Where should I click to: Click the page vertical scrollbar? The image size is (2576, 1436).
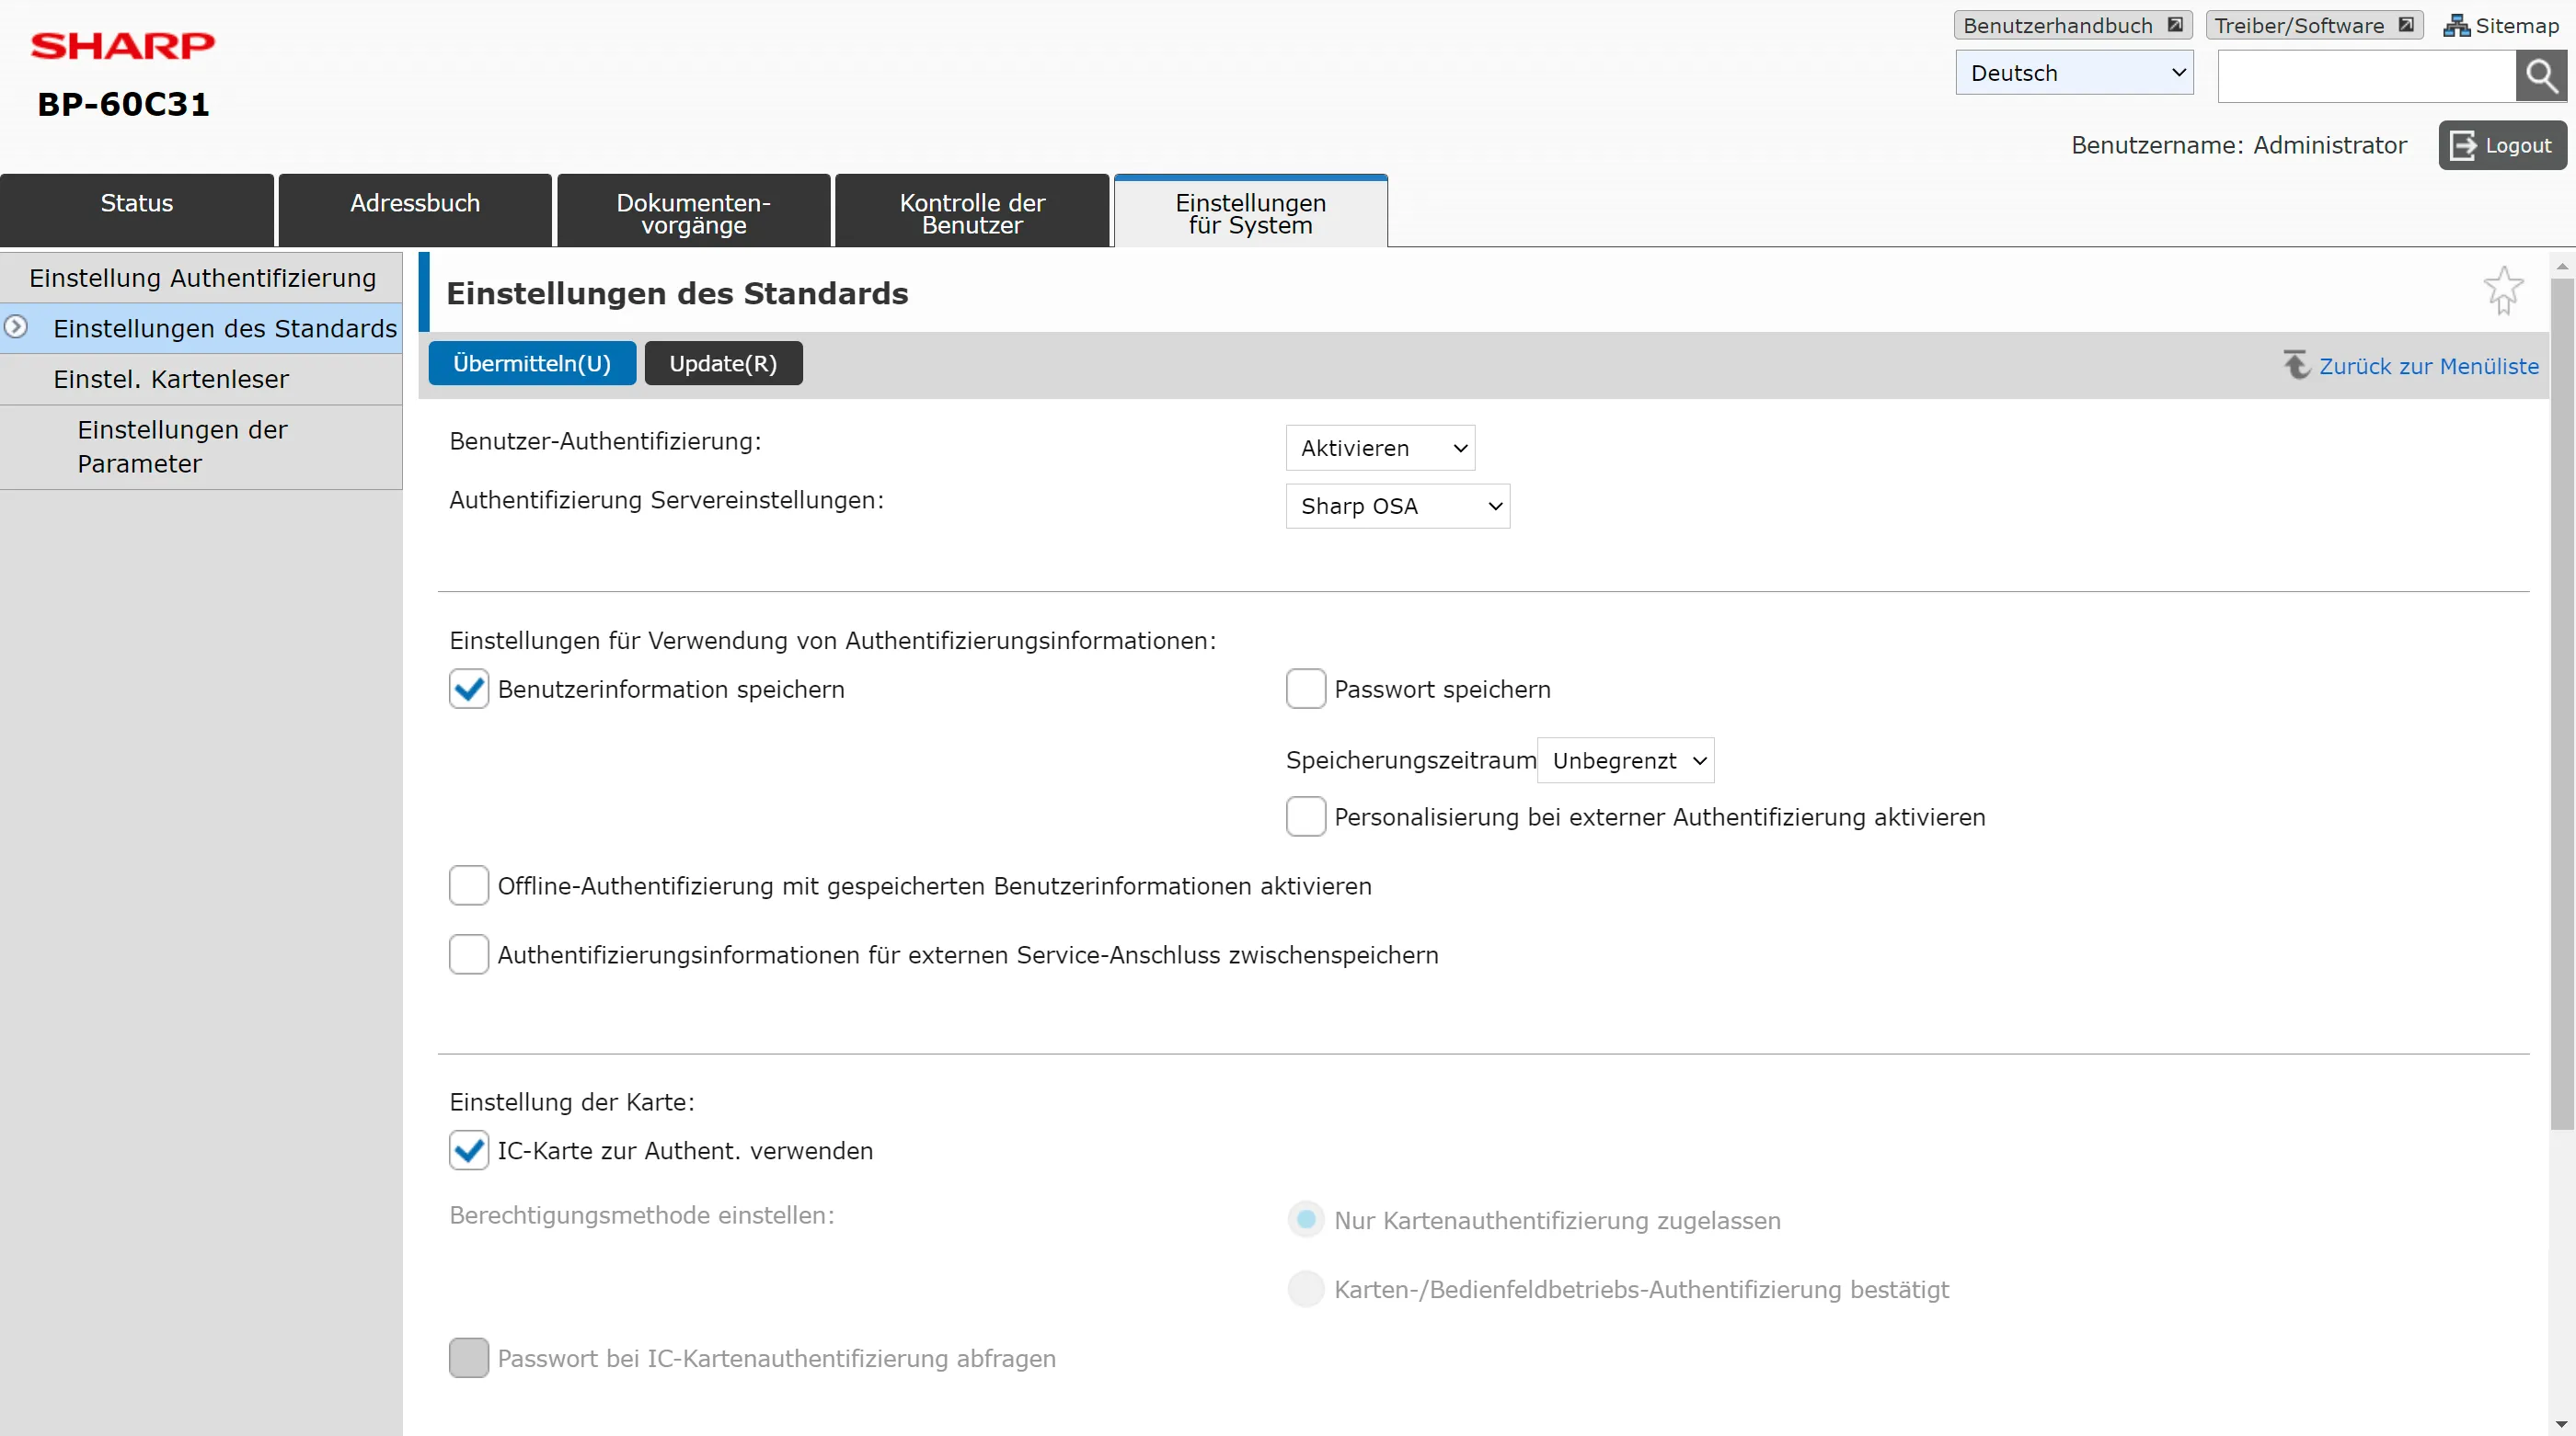pos(2561,700)
